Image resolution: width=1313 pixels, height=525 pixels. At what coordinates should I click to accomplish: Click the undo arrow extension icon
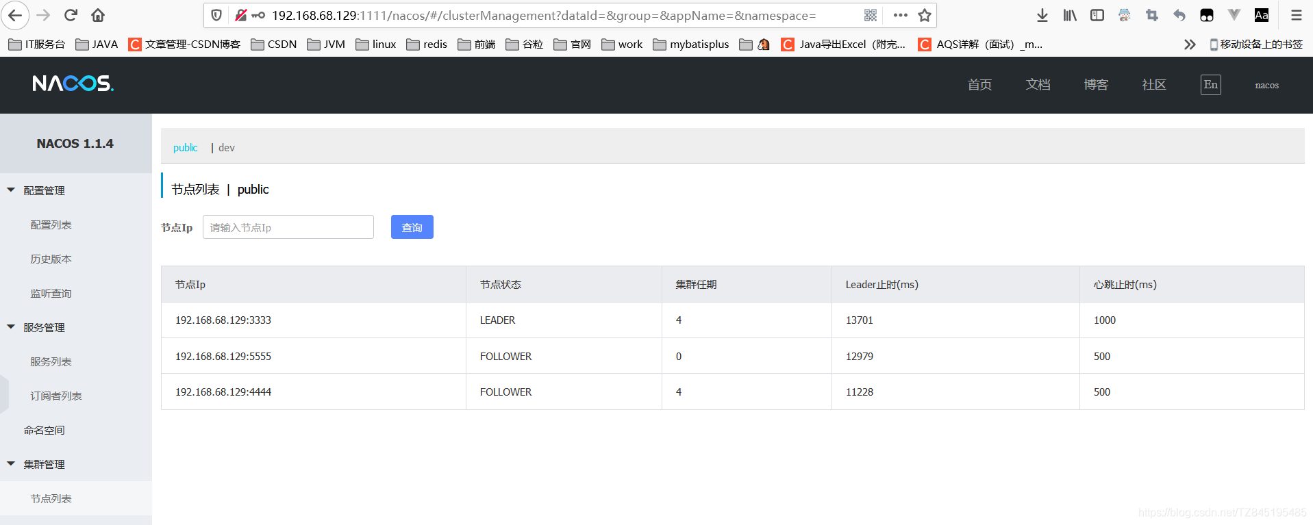[1179, 15]
